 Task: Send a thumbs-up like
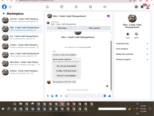point(110,96)
